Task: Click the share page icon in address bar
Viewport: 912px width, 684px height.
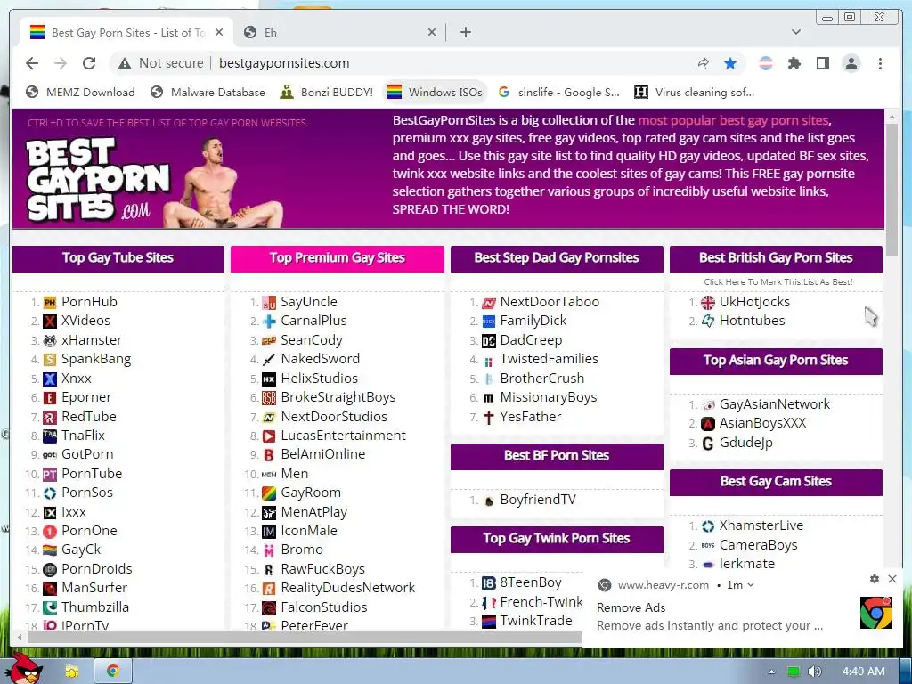Action: 702,63
